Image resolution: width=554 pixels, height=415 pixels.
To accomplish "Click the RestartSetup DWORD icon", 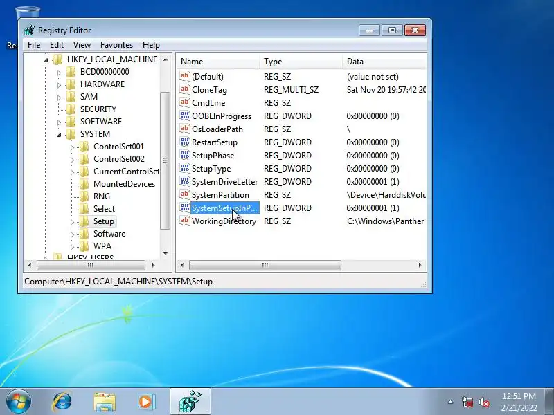I will pos(185,142).
